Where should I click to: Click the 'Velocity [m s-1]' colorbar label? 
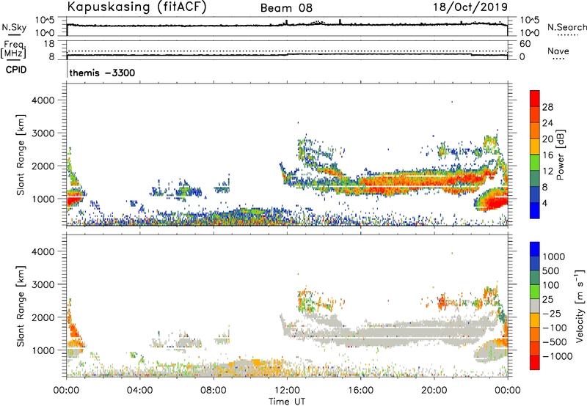[579, 306]
